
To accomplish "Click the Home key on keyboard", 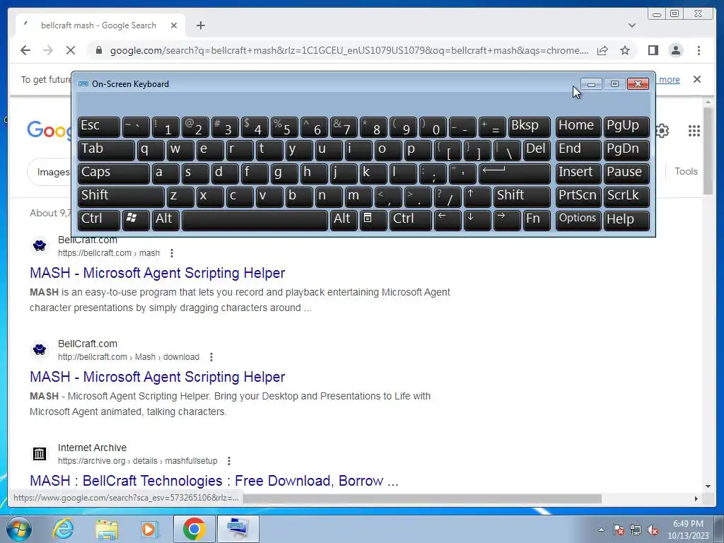I will (x=578, y=127).
